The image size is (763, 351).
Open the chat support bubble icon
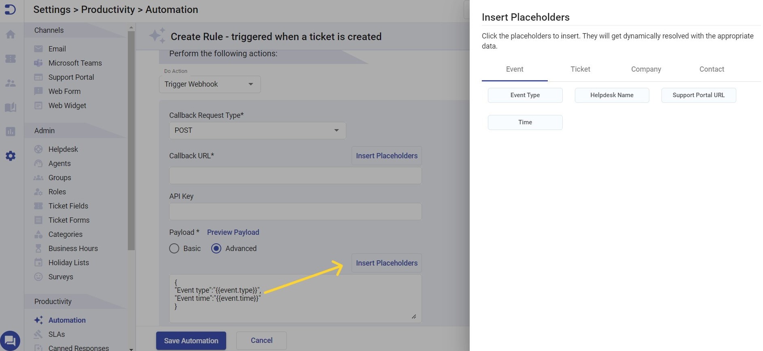[10, 340]
